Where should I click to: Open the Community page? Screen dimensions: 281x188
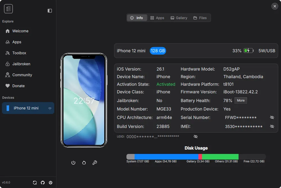pyautogui.click(x=28, y=75)
